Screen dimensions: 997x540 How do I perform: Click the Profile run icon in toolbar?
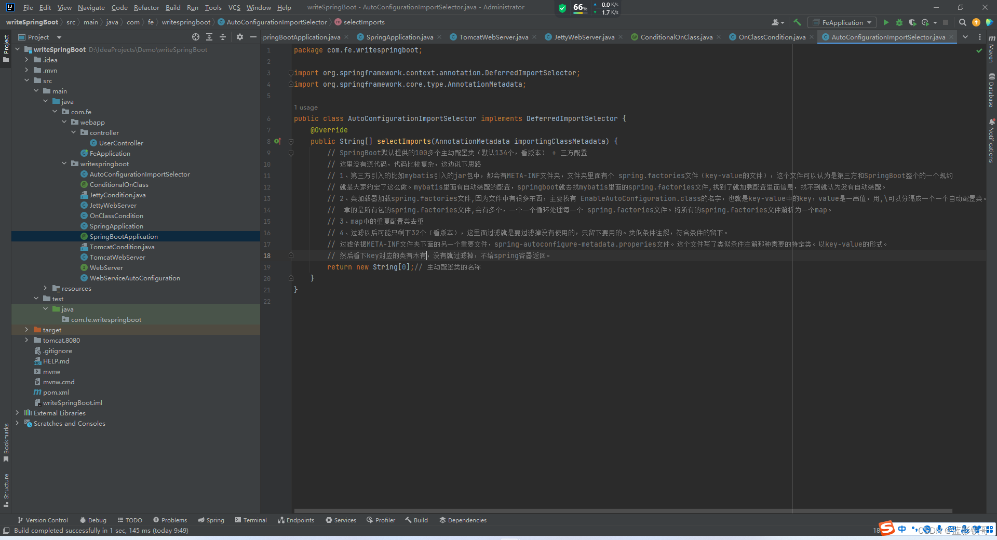(x=925, y=22)
